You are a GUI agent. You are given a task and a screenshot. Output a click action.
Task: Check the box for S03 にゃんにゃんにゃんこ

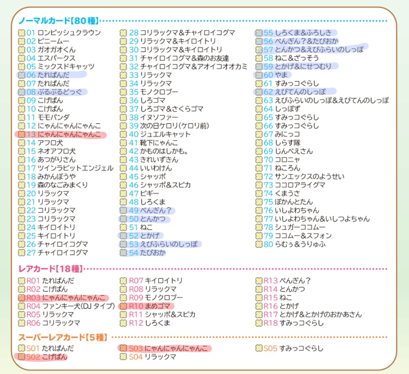(x=123, y=348)
